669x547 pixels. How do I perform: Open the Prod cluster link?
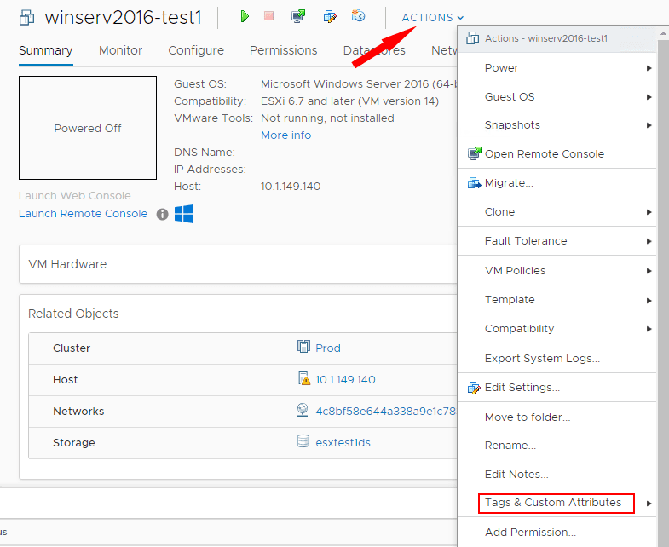pos(327,348)
